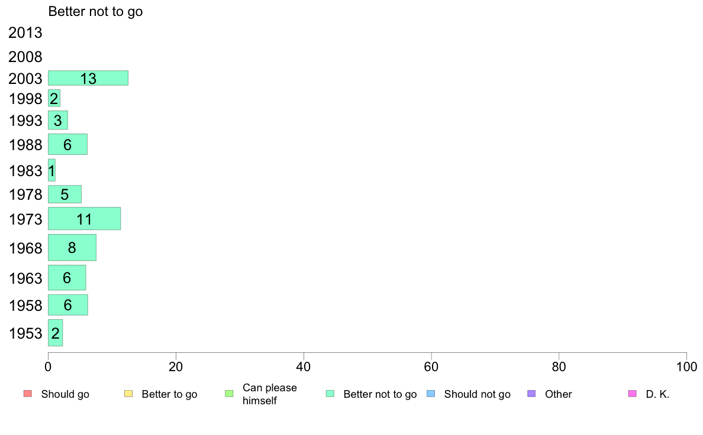Click the 1968 bar showing 8
The width and height of the screenshot is (703, 435).
72,247
